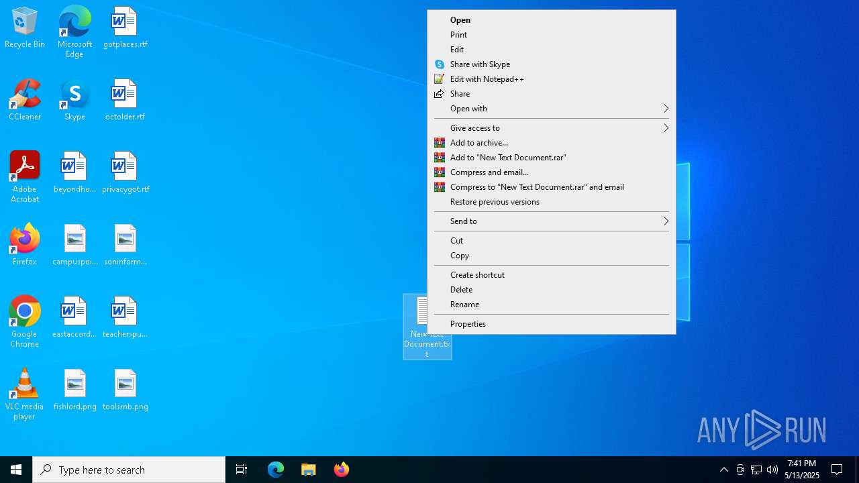Open the volume tray icon
859x483 pixels.
pyautogui.click(x=772, y=470)
